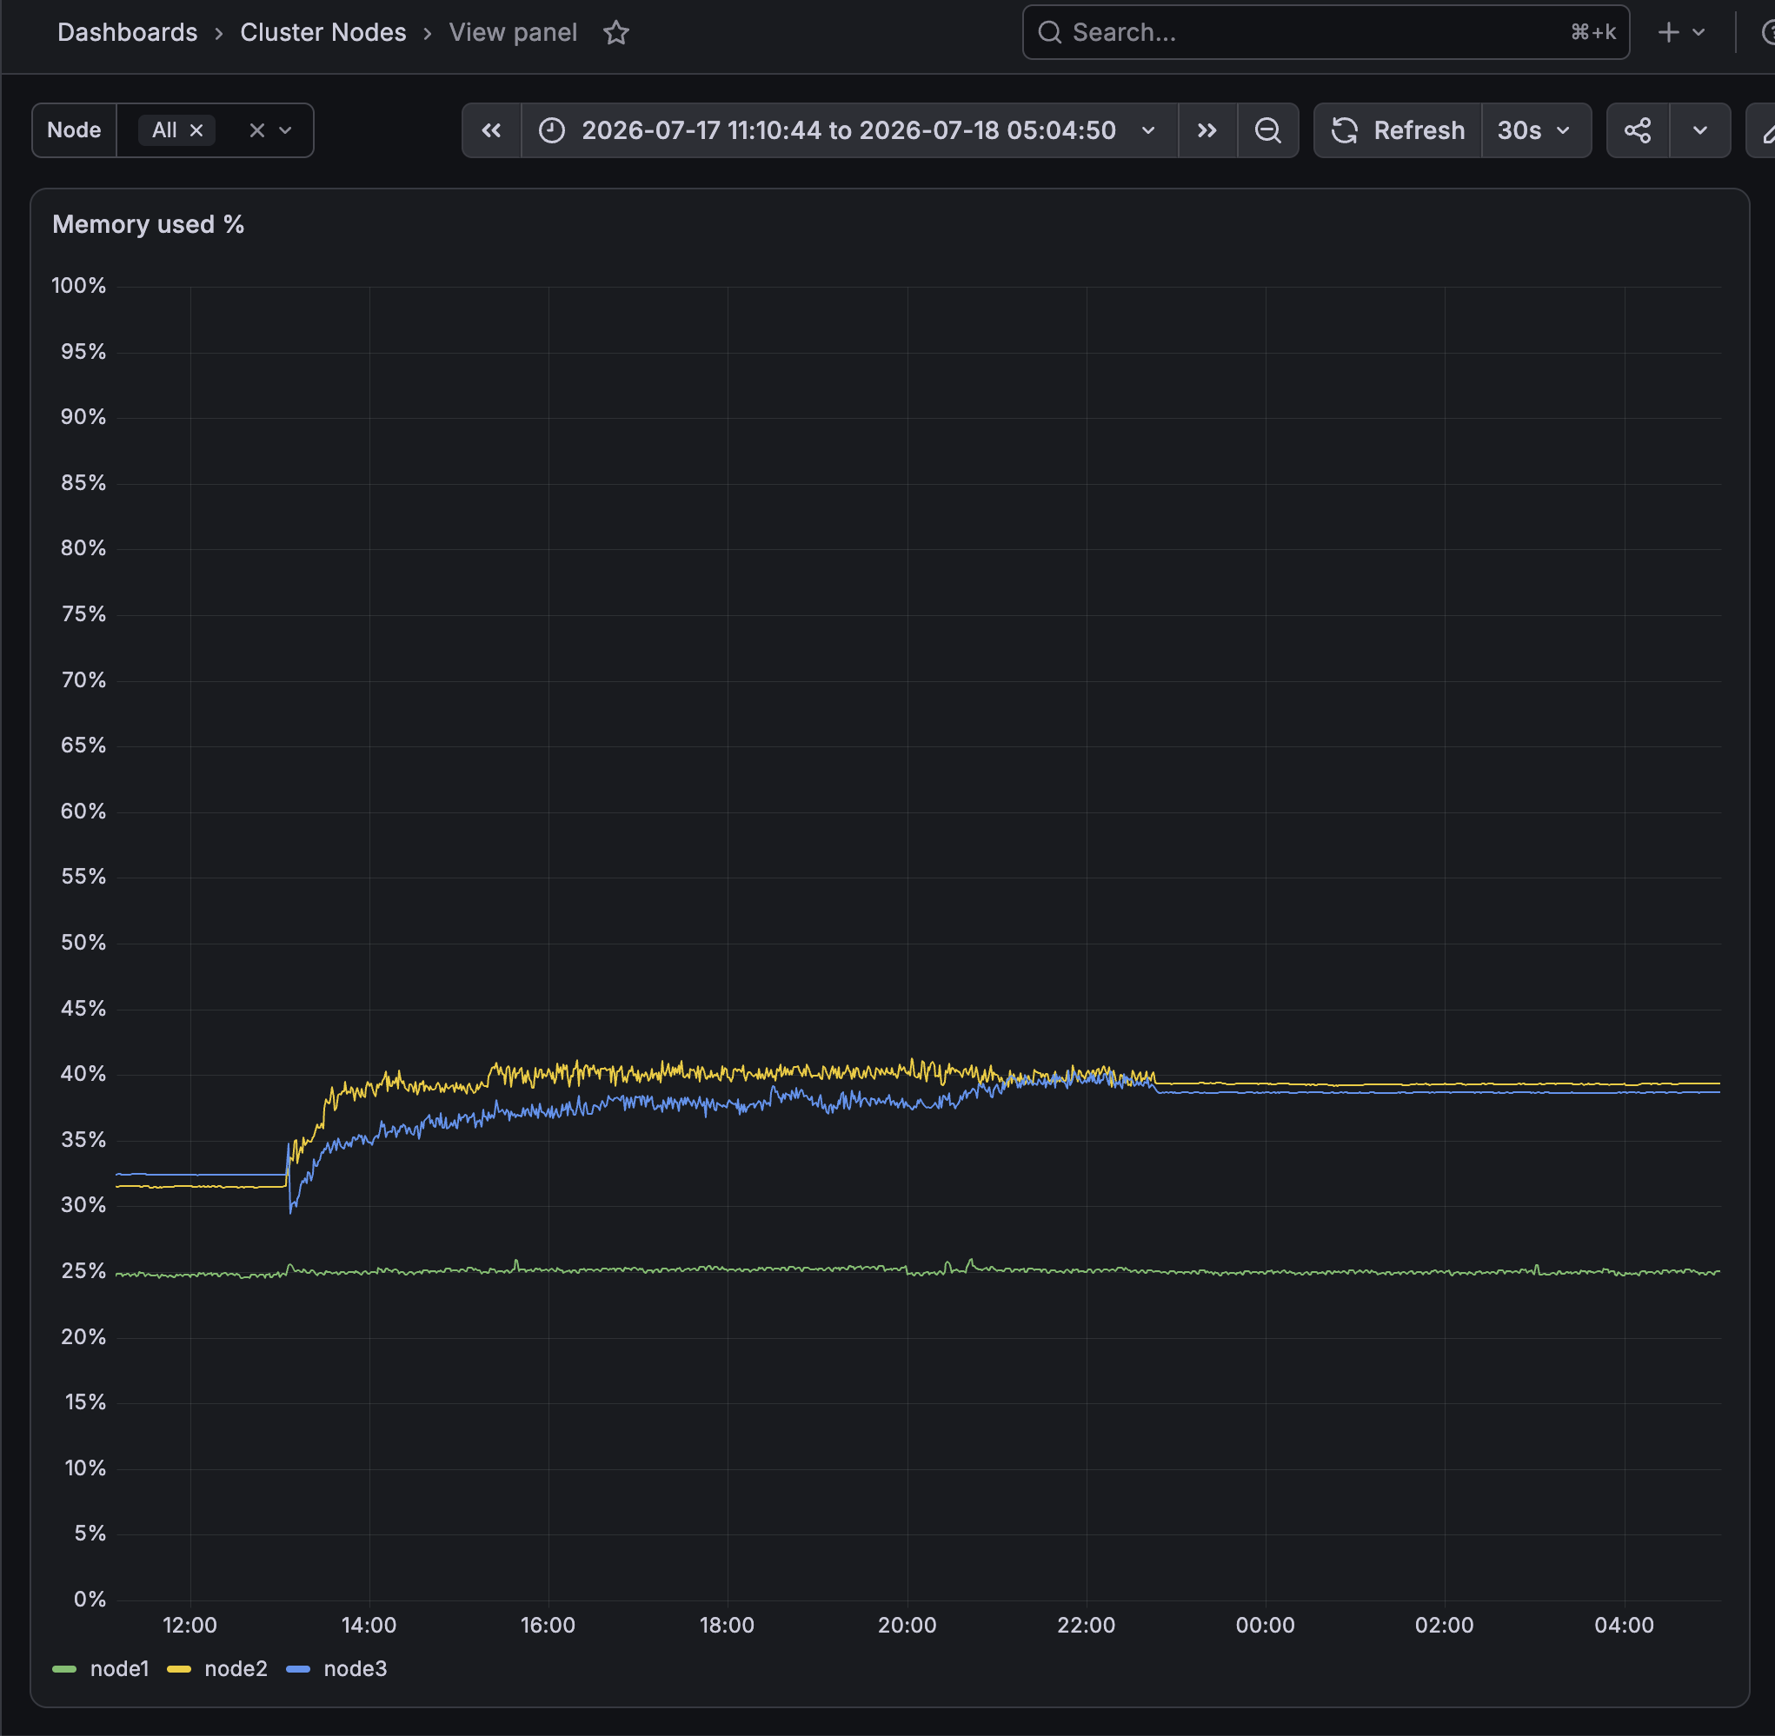Screen dimensions: 1775x1736
Task: Click the node1 green color swatch
Action: [65, 1669]
